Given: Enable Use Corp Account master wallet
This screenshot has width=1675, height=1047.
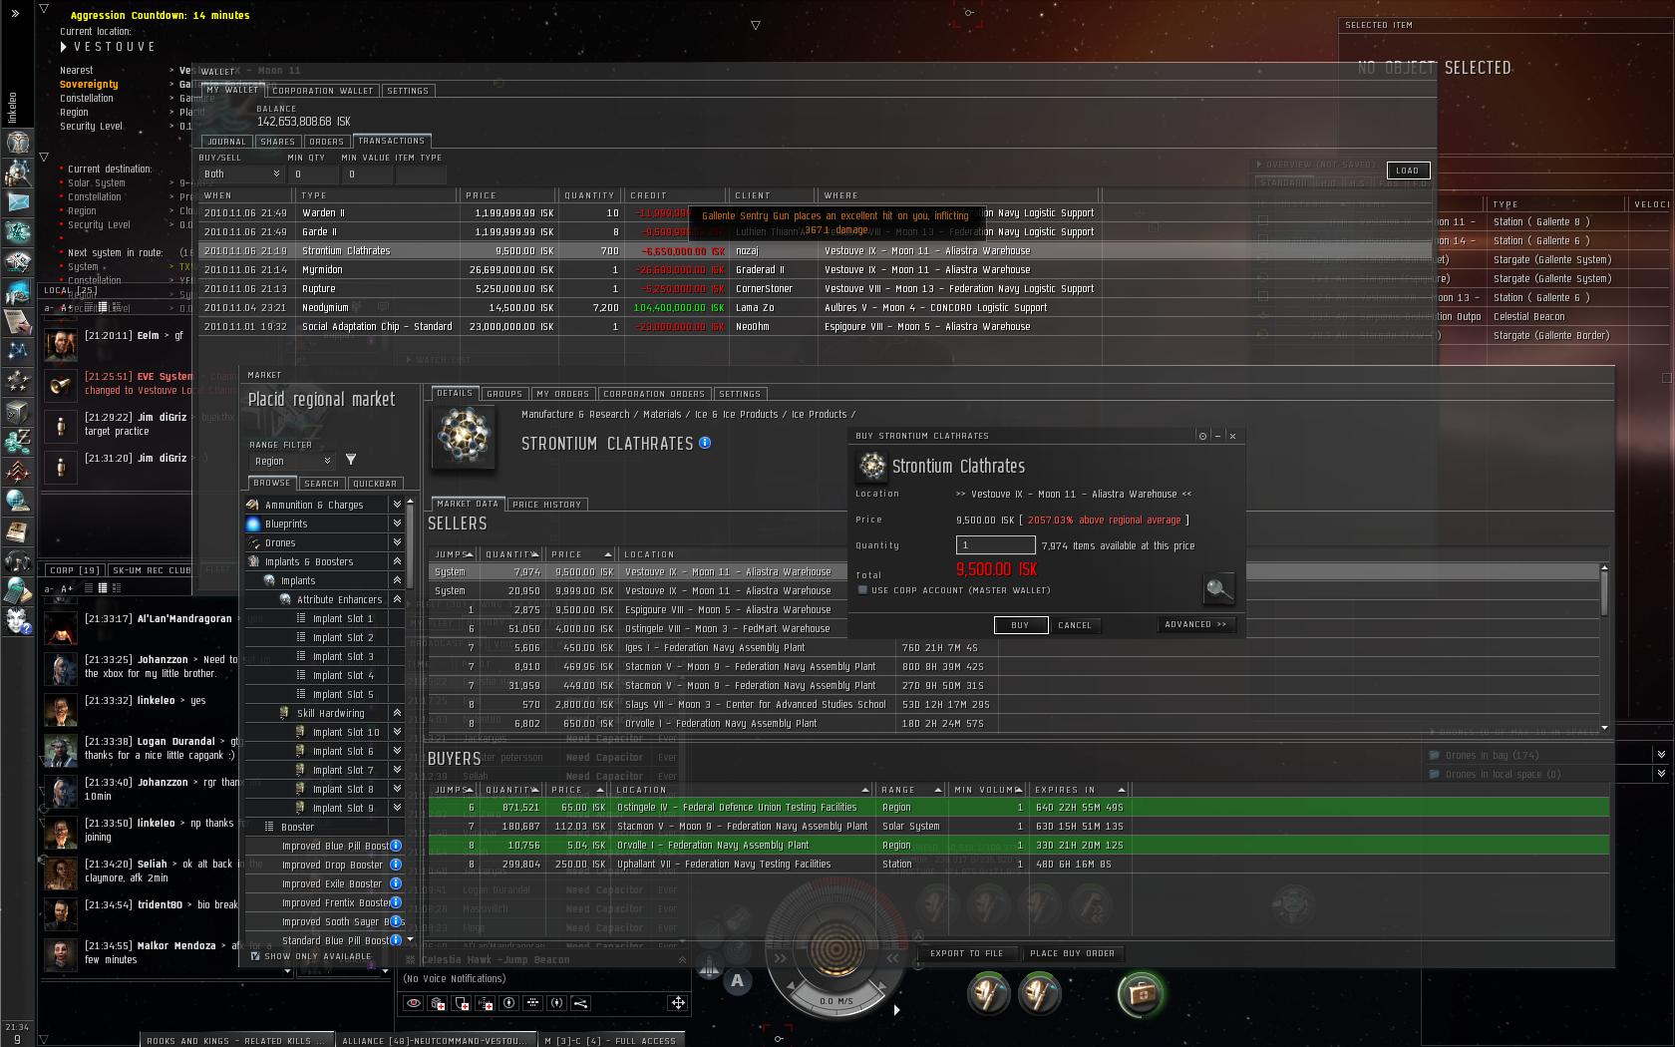Looking at the screenshot, I should pos(862,590).
